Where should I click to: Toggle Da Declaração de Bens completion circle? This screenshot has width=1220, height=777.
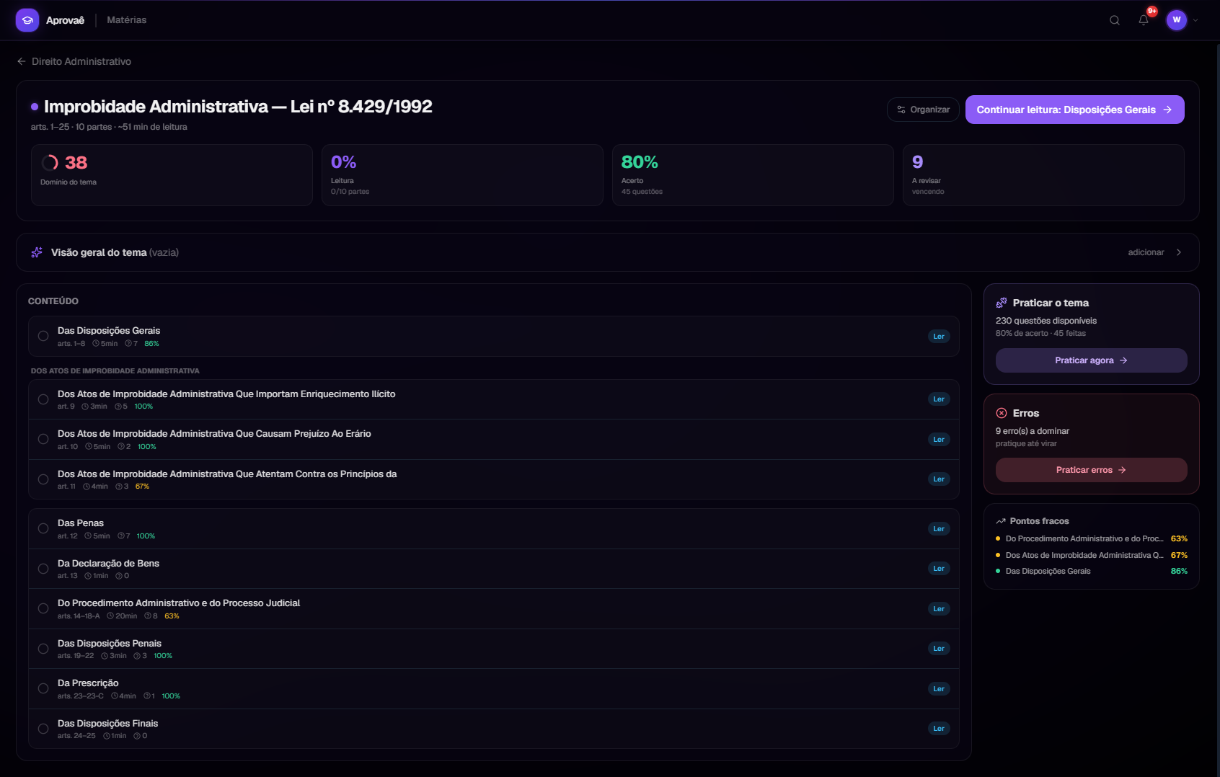(43, 569)
